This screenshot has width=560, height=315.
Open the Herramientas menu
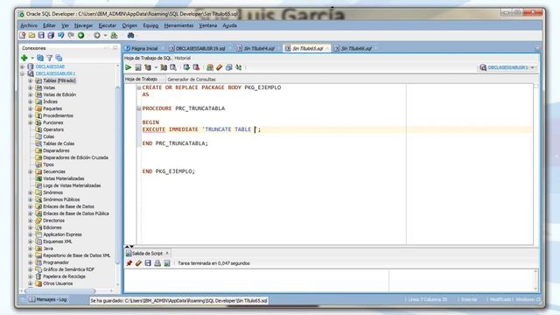(178, 25)
